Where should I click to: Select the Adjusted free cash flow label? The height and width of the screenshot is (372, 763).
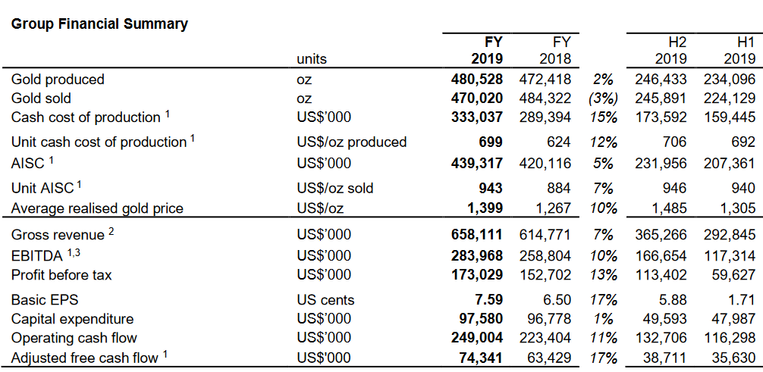(x=85, y=358)
